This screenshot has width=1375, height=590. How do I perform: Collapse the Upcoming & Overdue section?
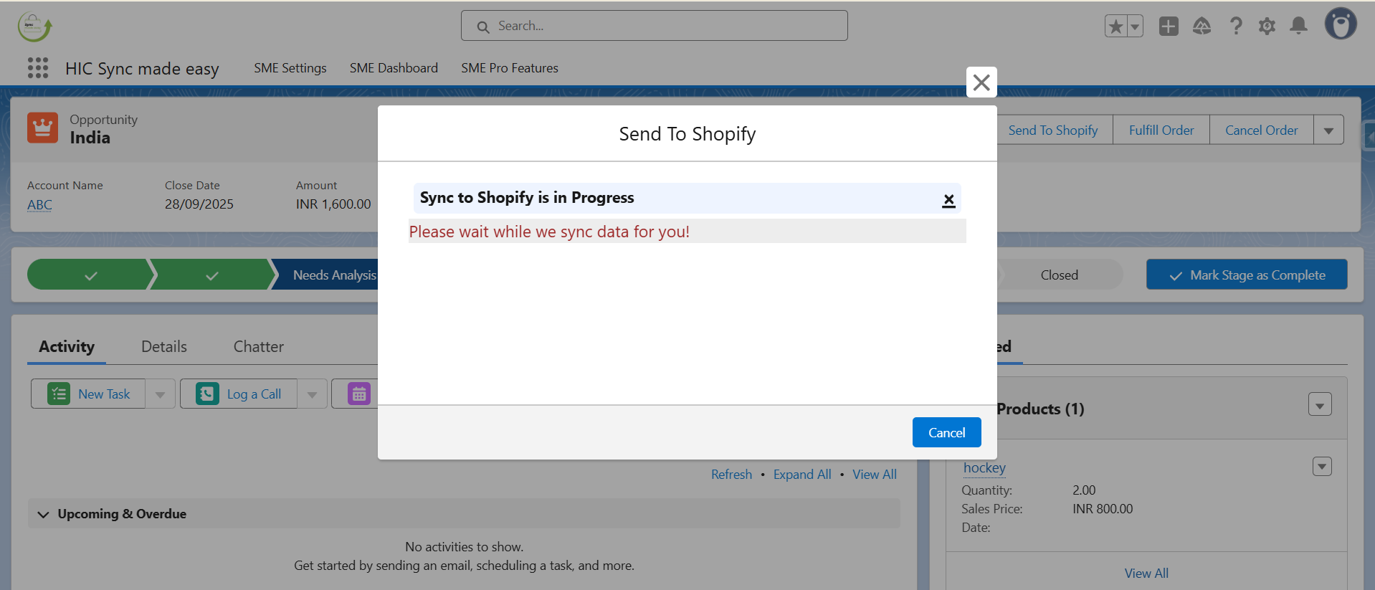(x=44, y=514)
